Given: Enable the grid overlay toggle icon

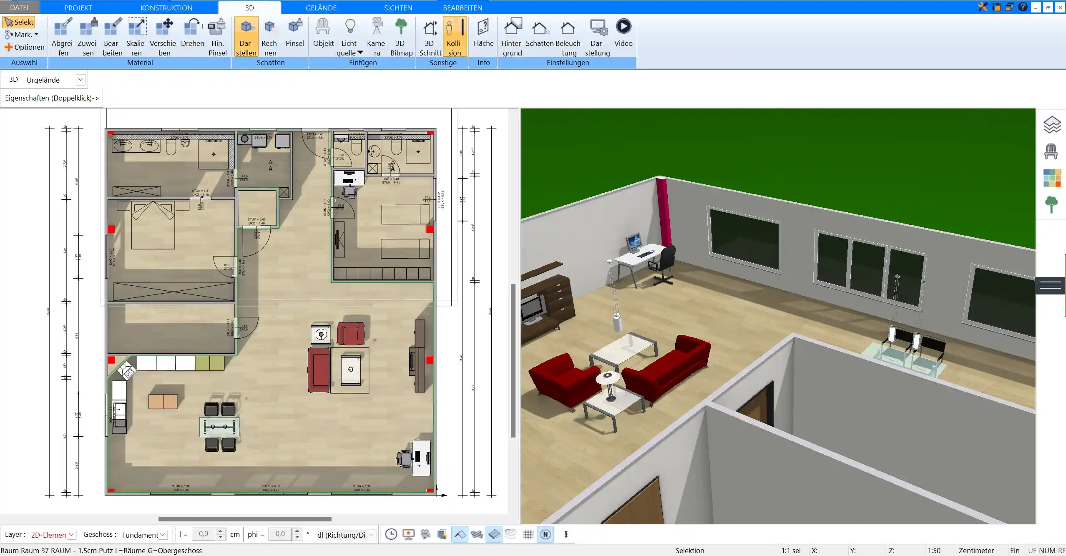Looking at the screenshot, I should click(528, 534).
